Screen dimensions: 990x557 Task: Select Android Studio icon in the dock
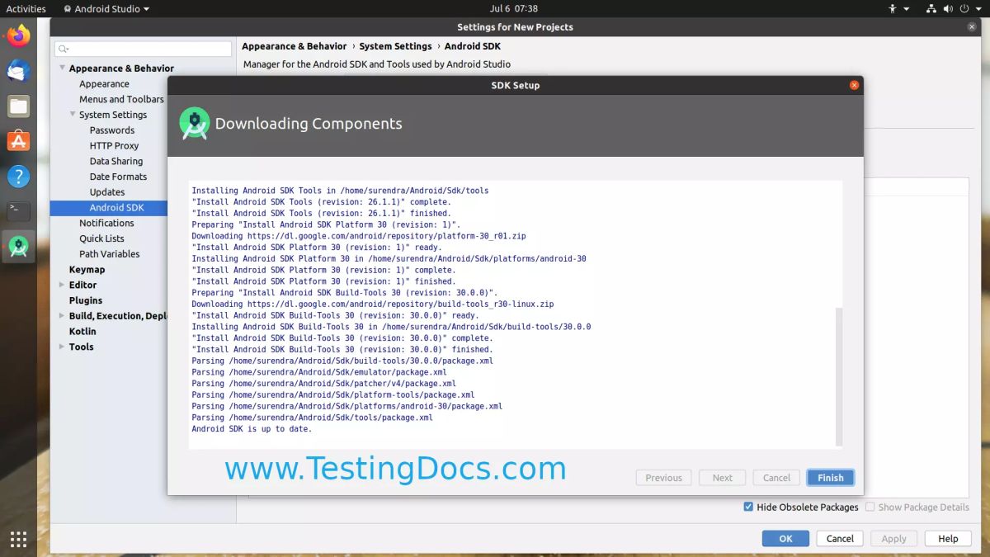[x=18, y=246]
